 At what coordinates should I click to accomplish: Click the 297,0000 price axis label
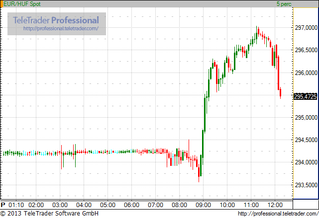(x=306, y=28)
